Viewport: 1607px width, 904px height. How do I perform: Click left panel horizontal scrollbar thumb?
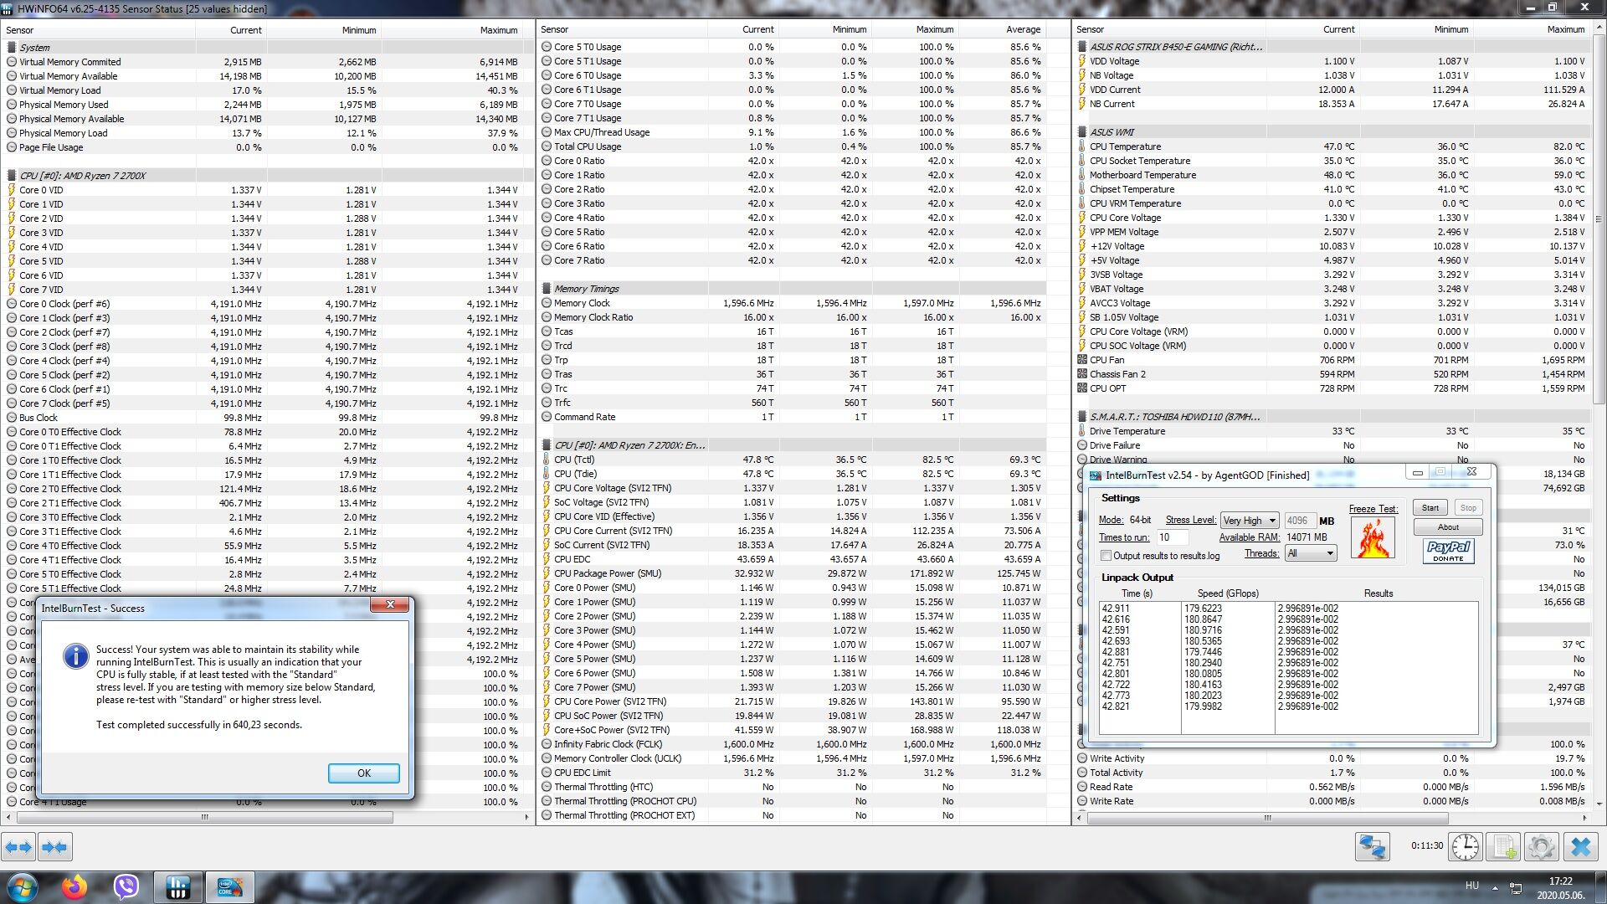click(204, 817)
